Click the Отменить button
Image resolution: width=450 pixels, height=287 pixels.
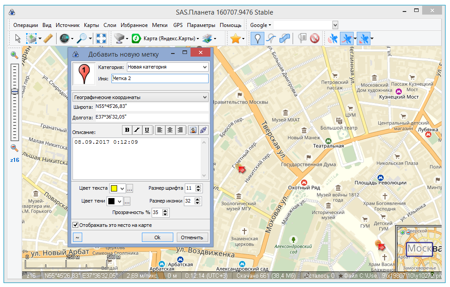tap(192, 237)
